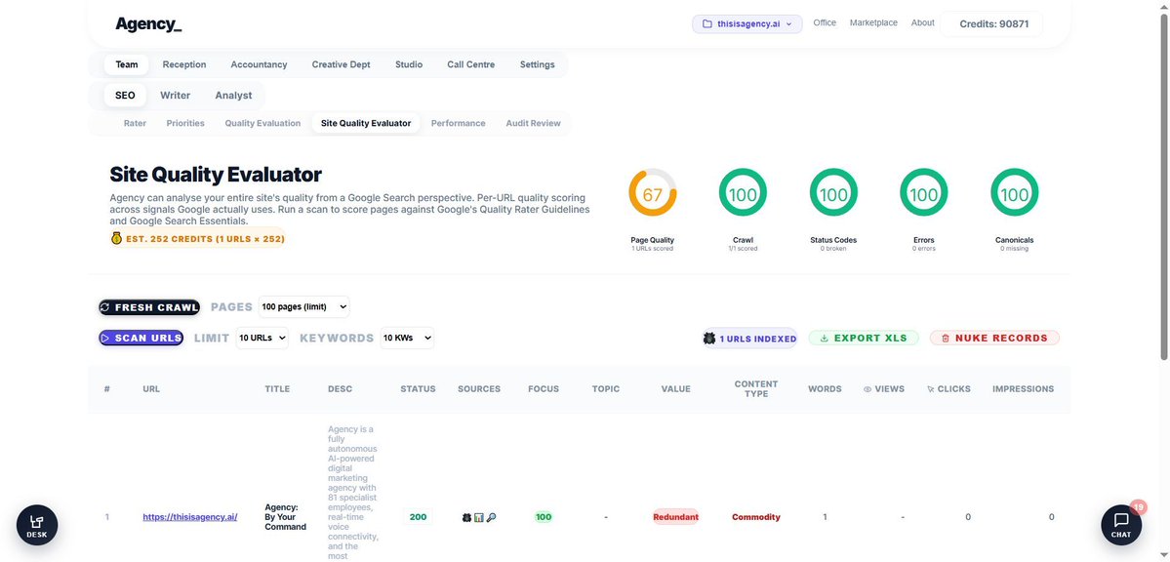
Task: Click the 'Agency: By Your Command' title cell
Action: 286,516
